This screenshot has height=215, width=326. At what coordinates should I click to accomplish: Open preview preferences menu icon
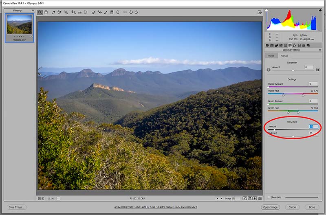tap(260, 198)
